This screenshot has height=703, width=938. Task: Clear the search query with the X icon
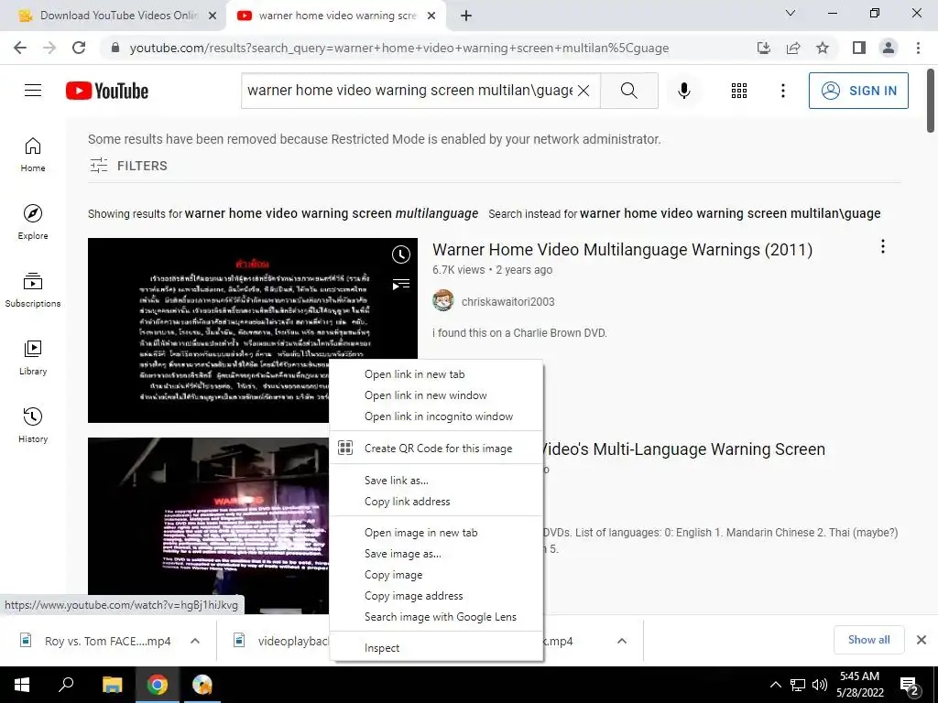[584, 91]
